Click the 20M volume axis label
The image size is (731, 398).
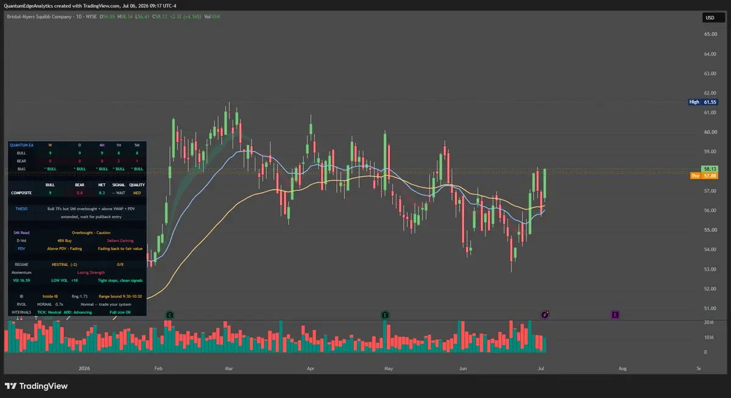click(x=708, y=322)
